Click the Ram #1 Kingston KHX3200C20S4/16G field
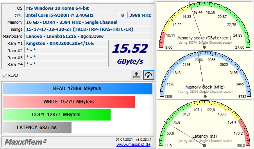Viewport: 254px width, 149px height. (66, 43)
